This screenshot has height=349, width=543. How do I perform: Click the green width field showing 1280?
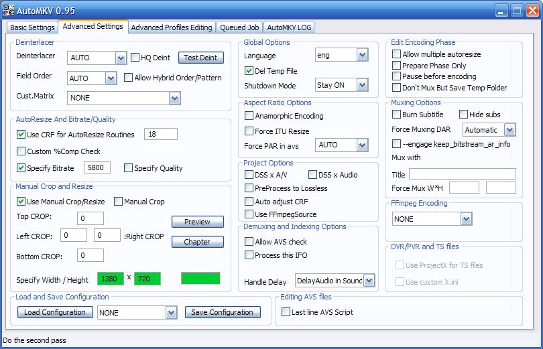pyautogui.click(x=111, y=279)
